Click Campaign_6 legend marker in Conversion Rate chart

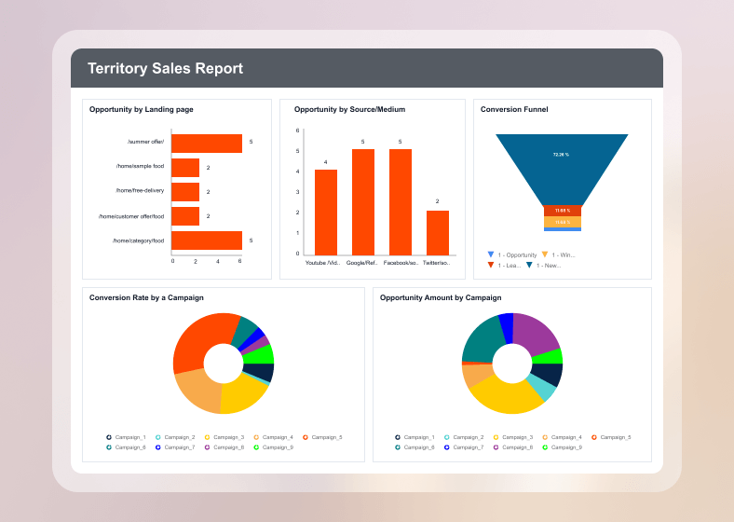(109, 447)
